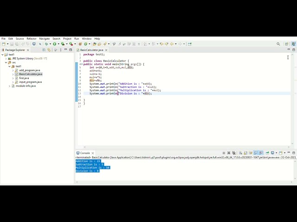
Task: Select first.java in Package Explorer
Action: (x=24, y=78)
